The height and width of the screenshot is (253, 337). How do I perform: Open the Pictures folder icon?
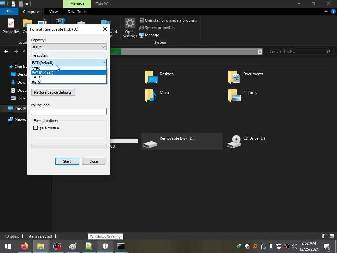point(234,96)
